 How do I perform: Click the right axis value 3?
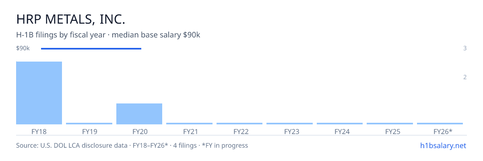click(465, 48)
